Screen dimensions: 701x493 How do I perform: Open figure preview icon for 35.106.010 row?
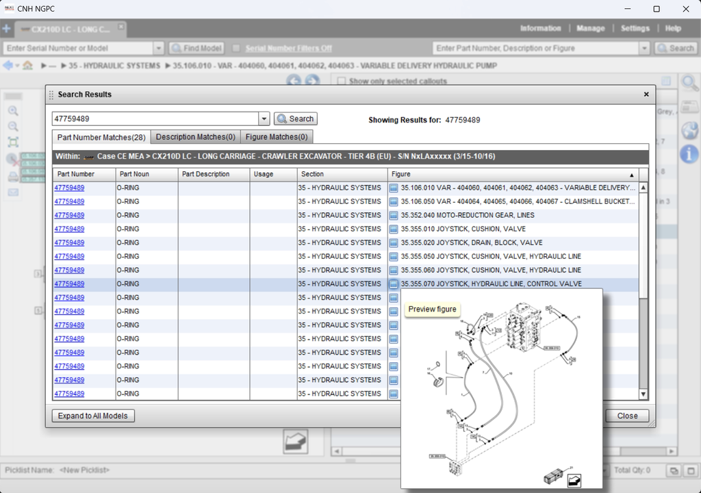pyautogui.click(x=394, y=188)
